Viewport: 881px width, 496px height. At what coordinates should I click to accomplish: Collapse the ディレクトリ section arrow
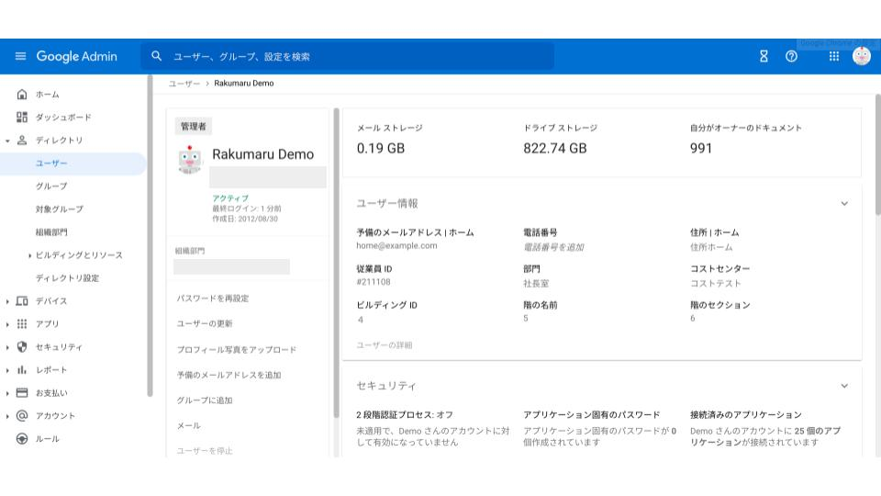[7, 141]
